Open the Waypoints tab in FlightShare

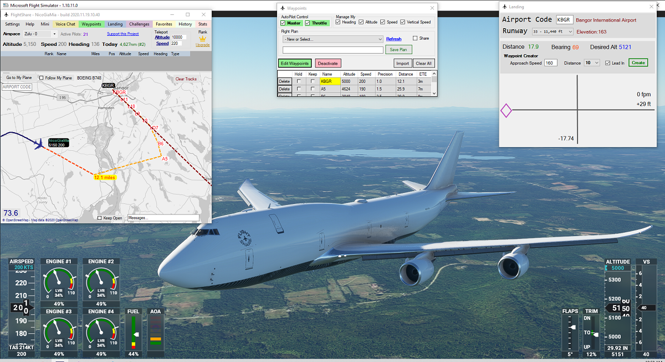point(91,24)
